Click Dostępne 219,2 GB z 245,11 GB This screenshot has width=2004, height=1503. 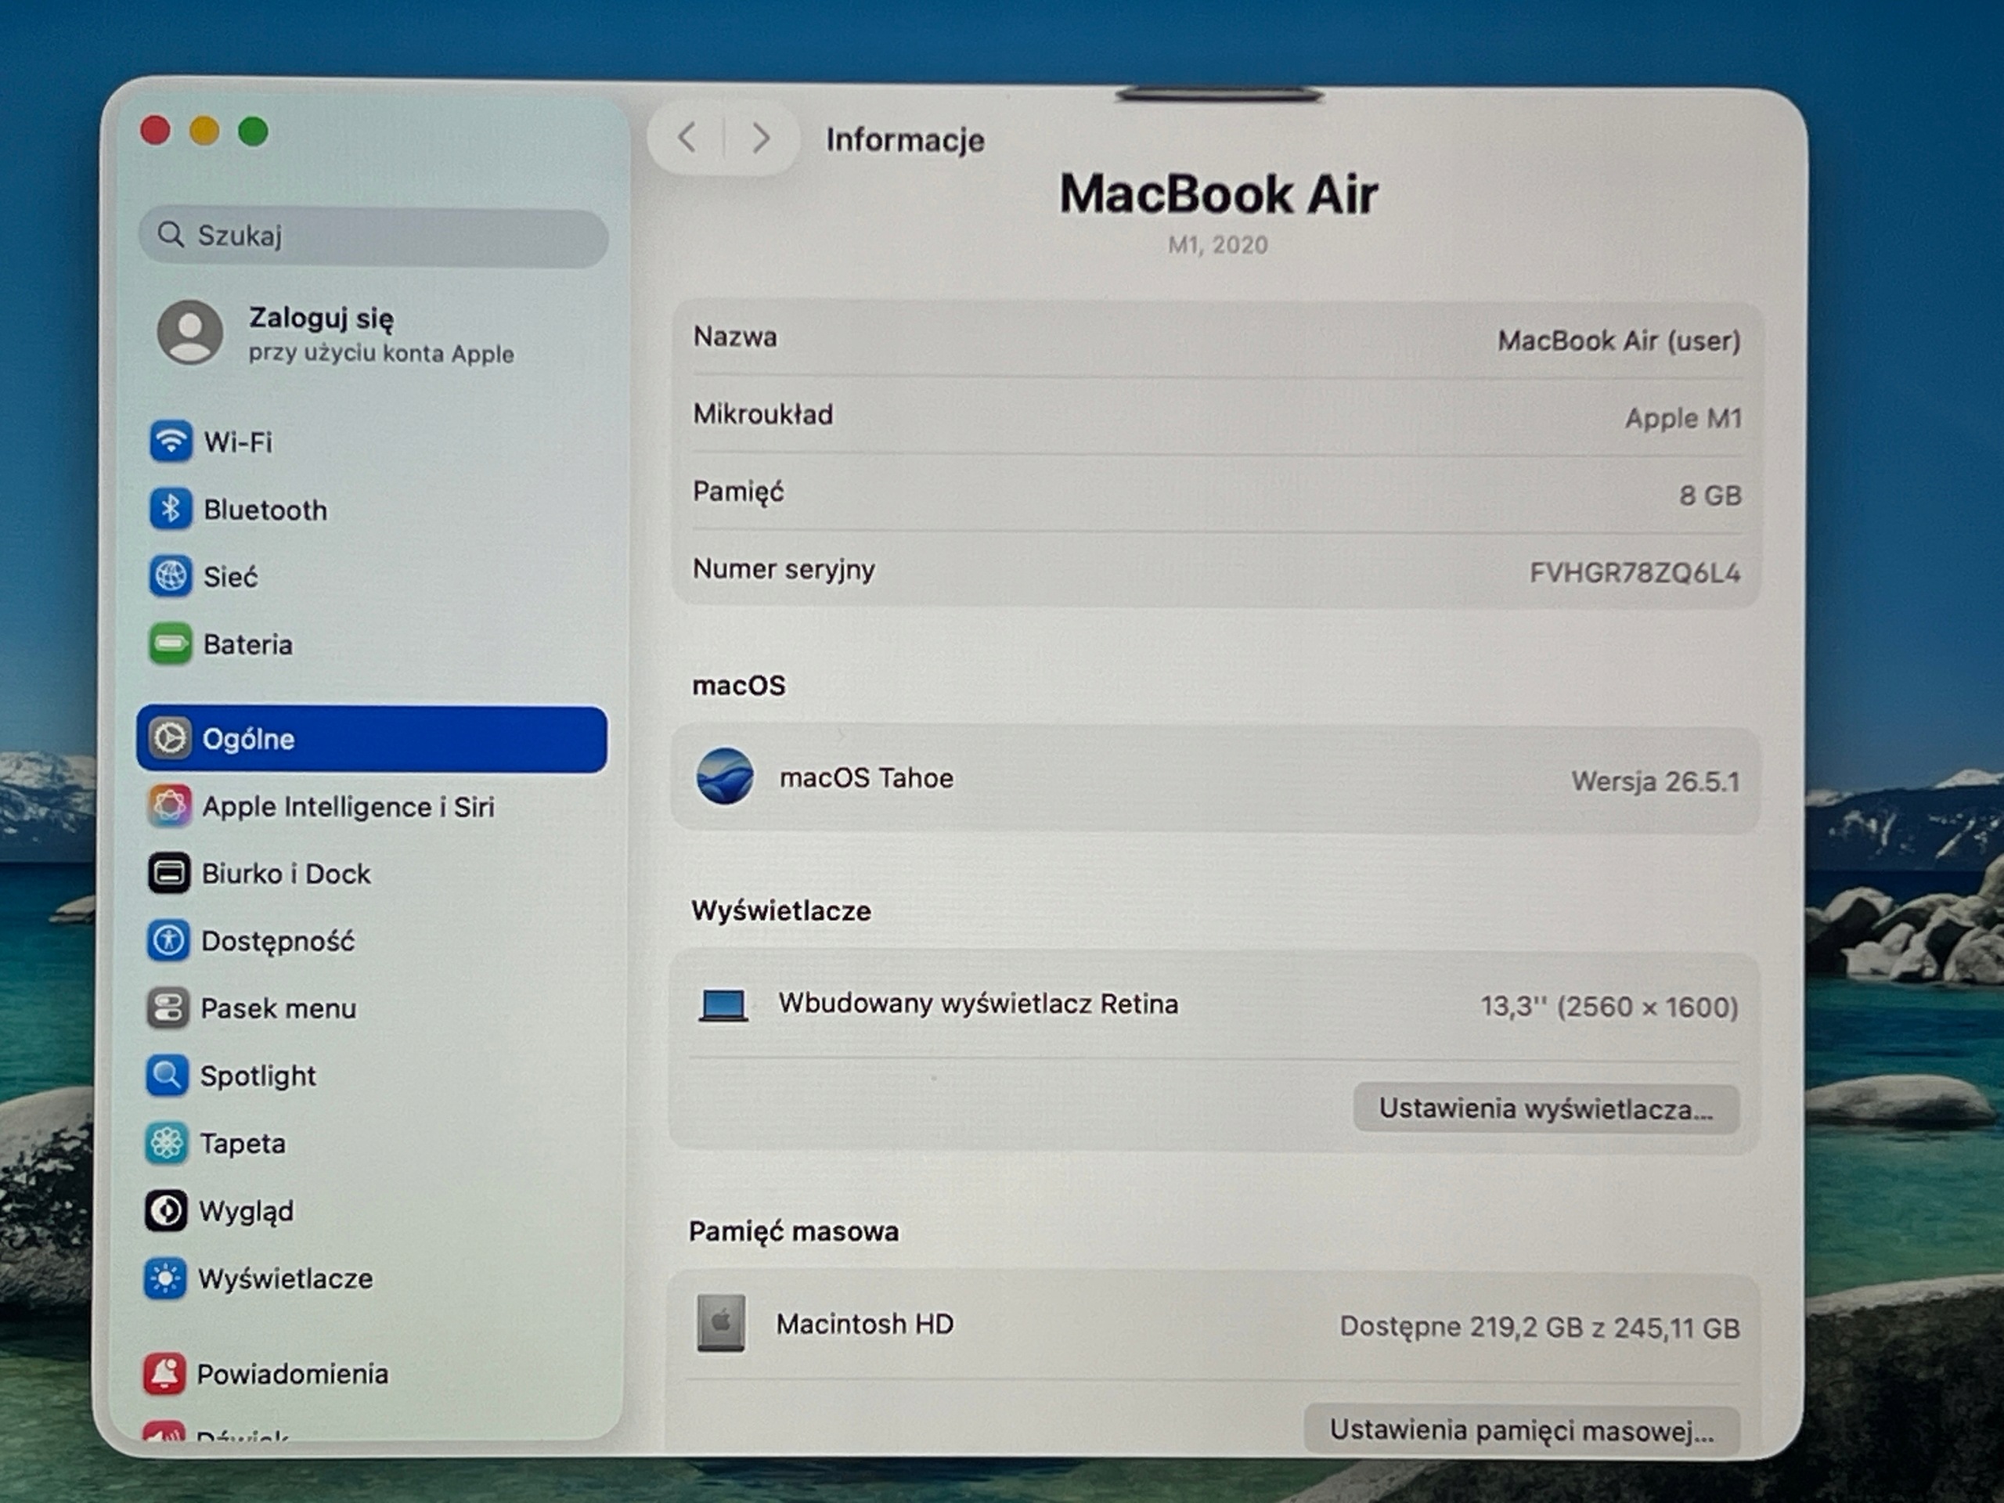pos(1540,1327)
